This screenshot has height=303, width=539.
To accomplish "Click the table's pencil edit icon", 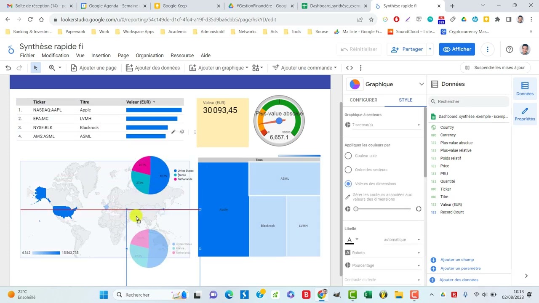I will coord(173,132).
